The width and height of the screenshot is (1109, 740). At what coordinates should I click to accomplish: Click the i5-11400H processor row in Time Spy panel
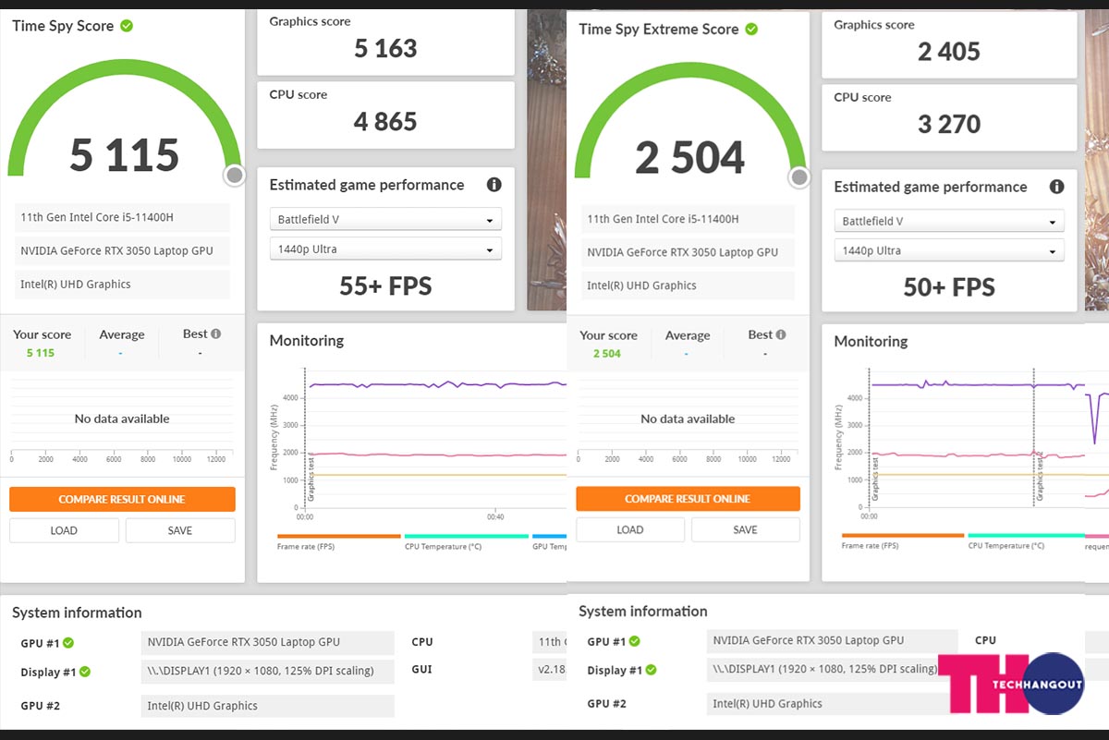[x=122, y=218]
